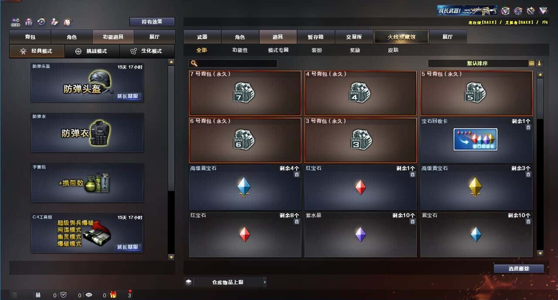The width and height of the screenshot is (558, 300).
Task: Click the item search input field
Action: 233,63
